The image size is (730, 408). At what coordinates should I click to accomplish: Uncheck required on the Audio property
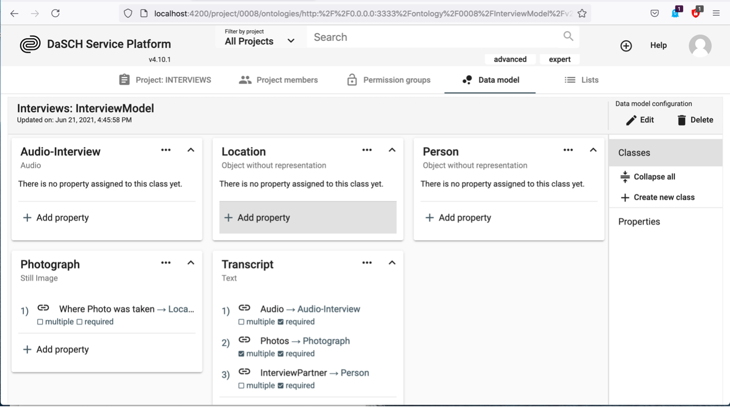click(281, 321)
